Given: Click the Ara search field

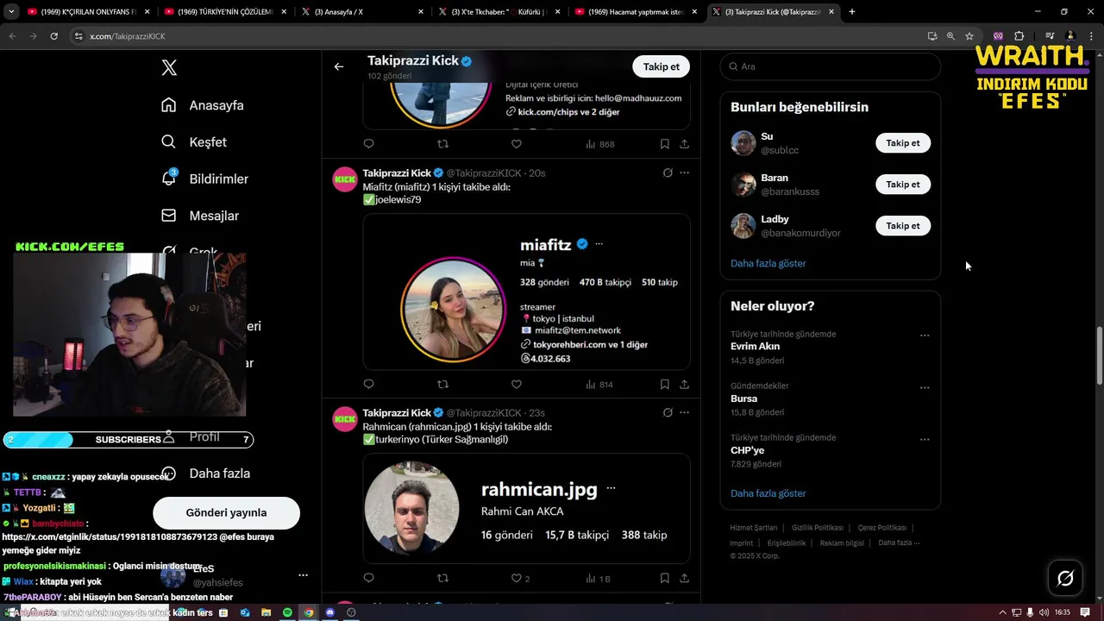Looking at the screenshot, I should tap(830, 66).
